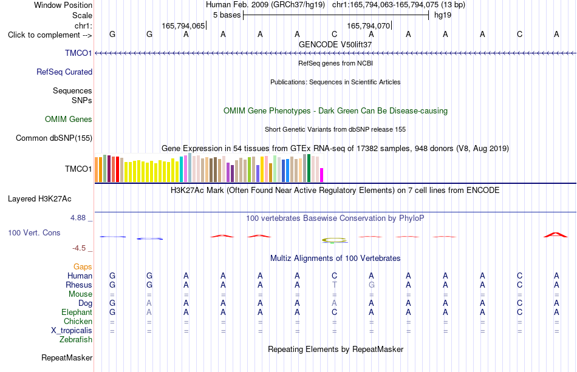Click the dark green bar in GTEx chart
The image size is (577, 372).
click(309, 168)
